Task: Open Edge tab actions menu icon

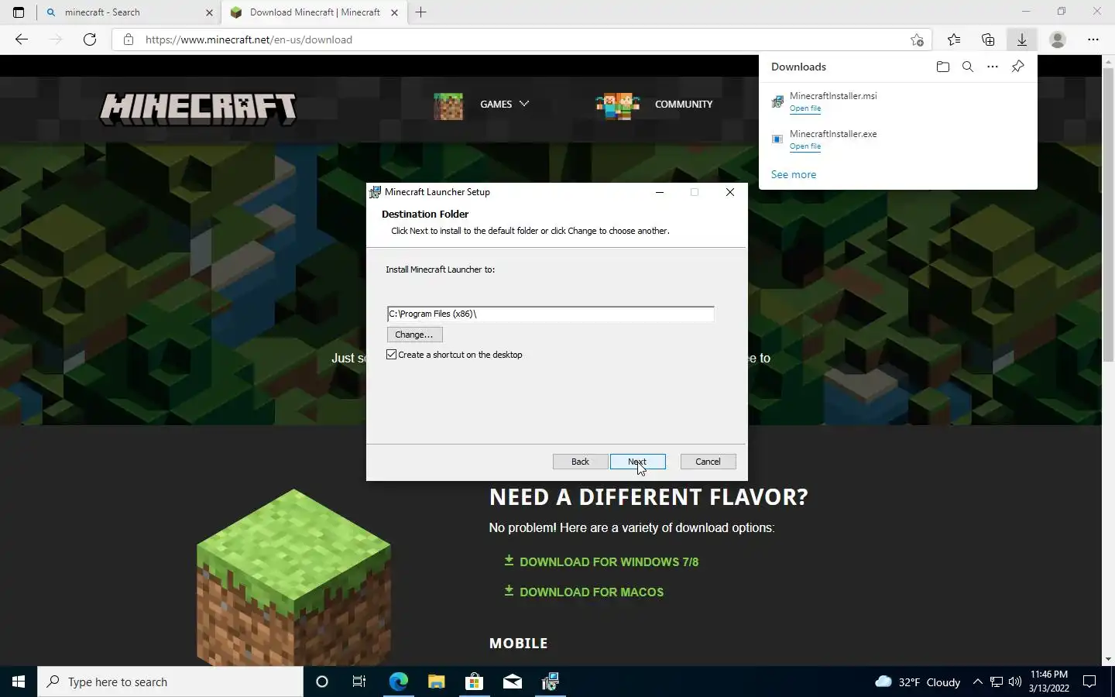Action: click(19, 12)
